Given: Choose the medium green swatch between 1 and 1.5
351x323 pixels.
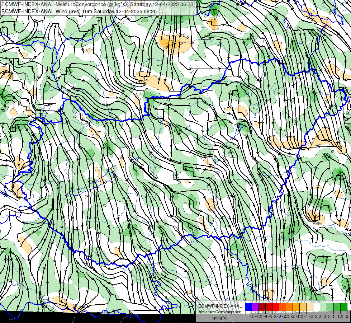Looking at the screenshot, I should pyautogui.click(x=337, y=307).
